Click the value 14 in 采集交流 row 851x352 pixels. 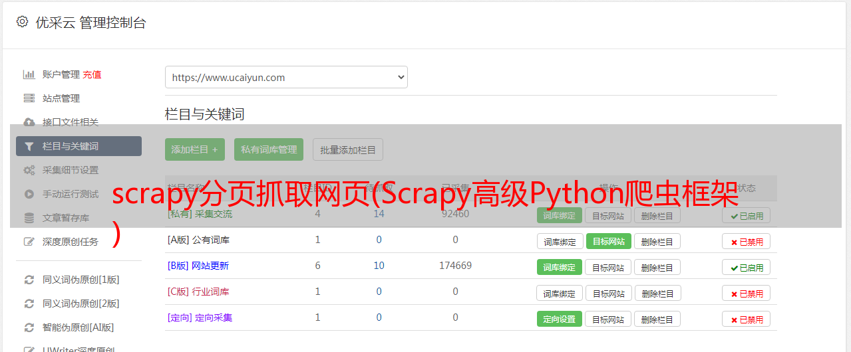tap(379, 214)
